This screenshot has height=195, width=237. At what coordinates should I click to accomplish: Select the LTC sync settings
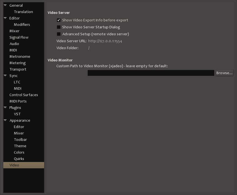[x=17, y=82]
